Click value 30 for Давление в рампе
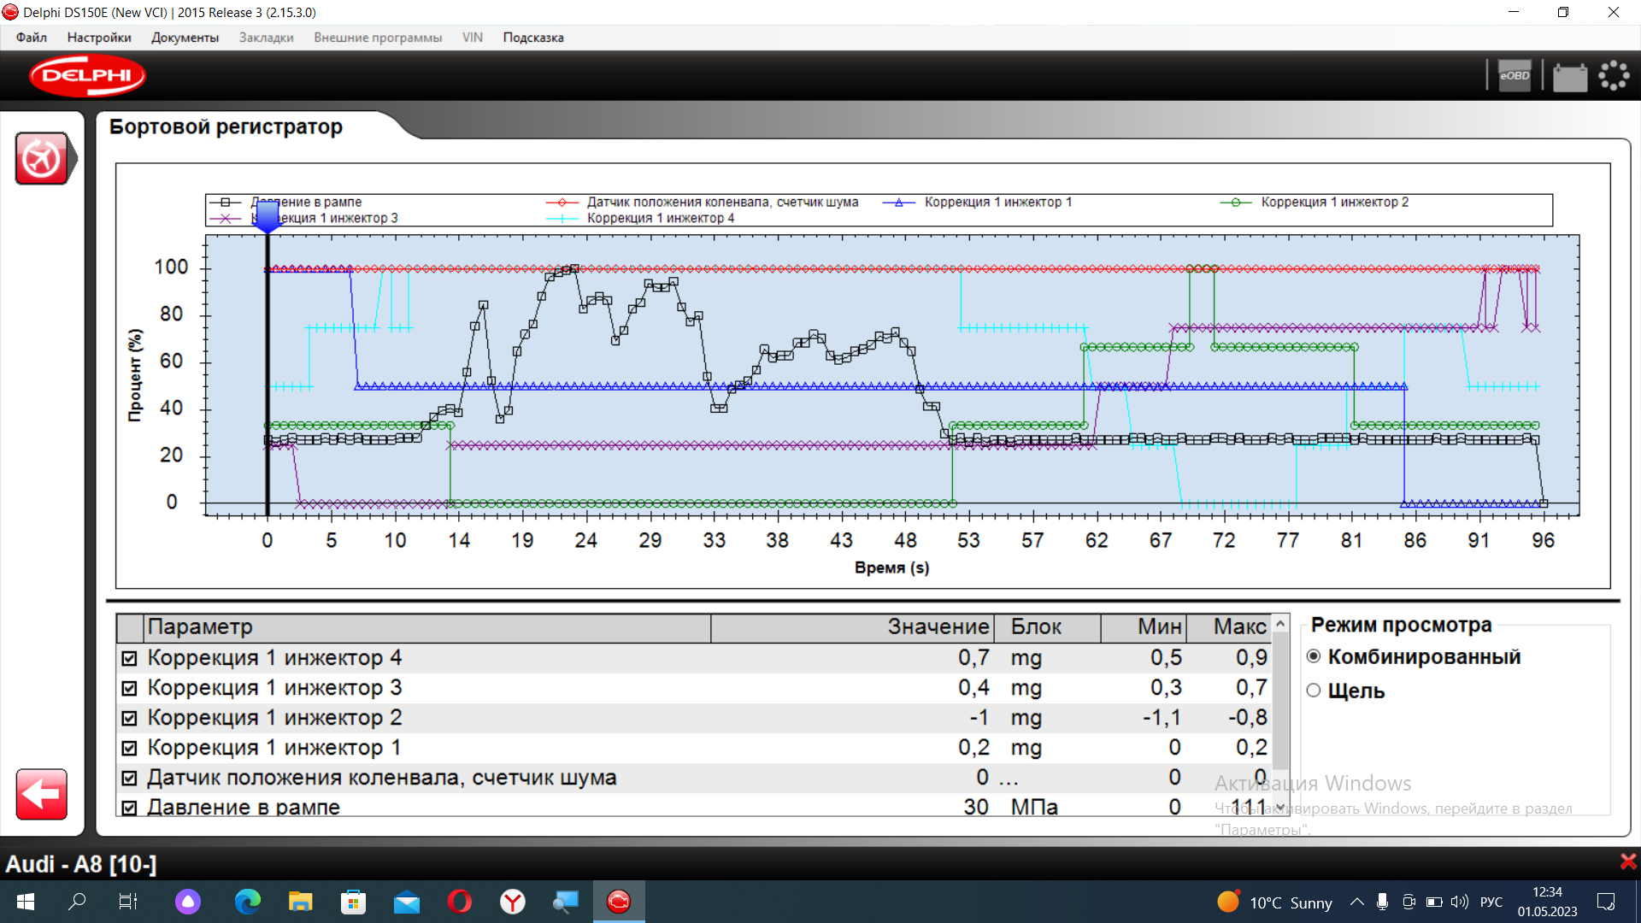This screenshot has width=1641, height=923. coord(975,807)
